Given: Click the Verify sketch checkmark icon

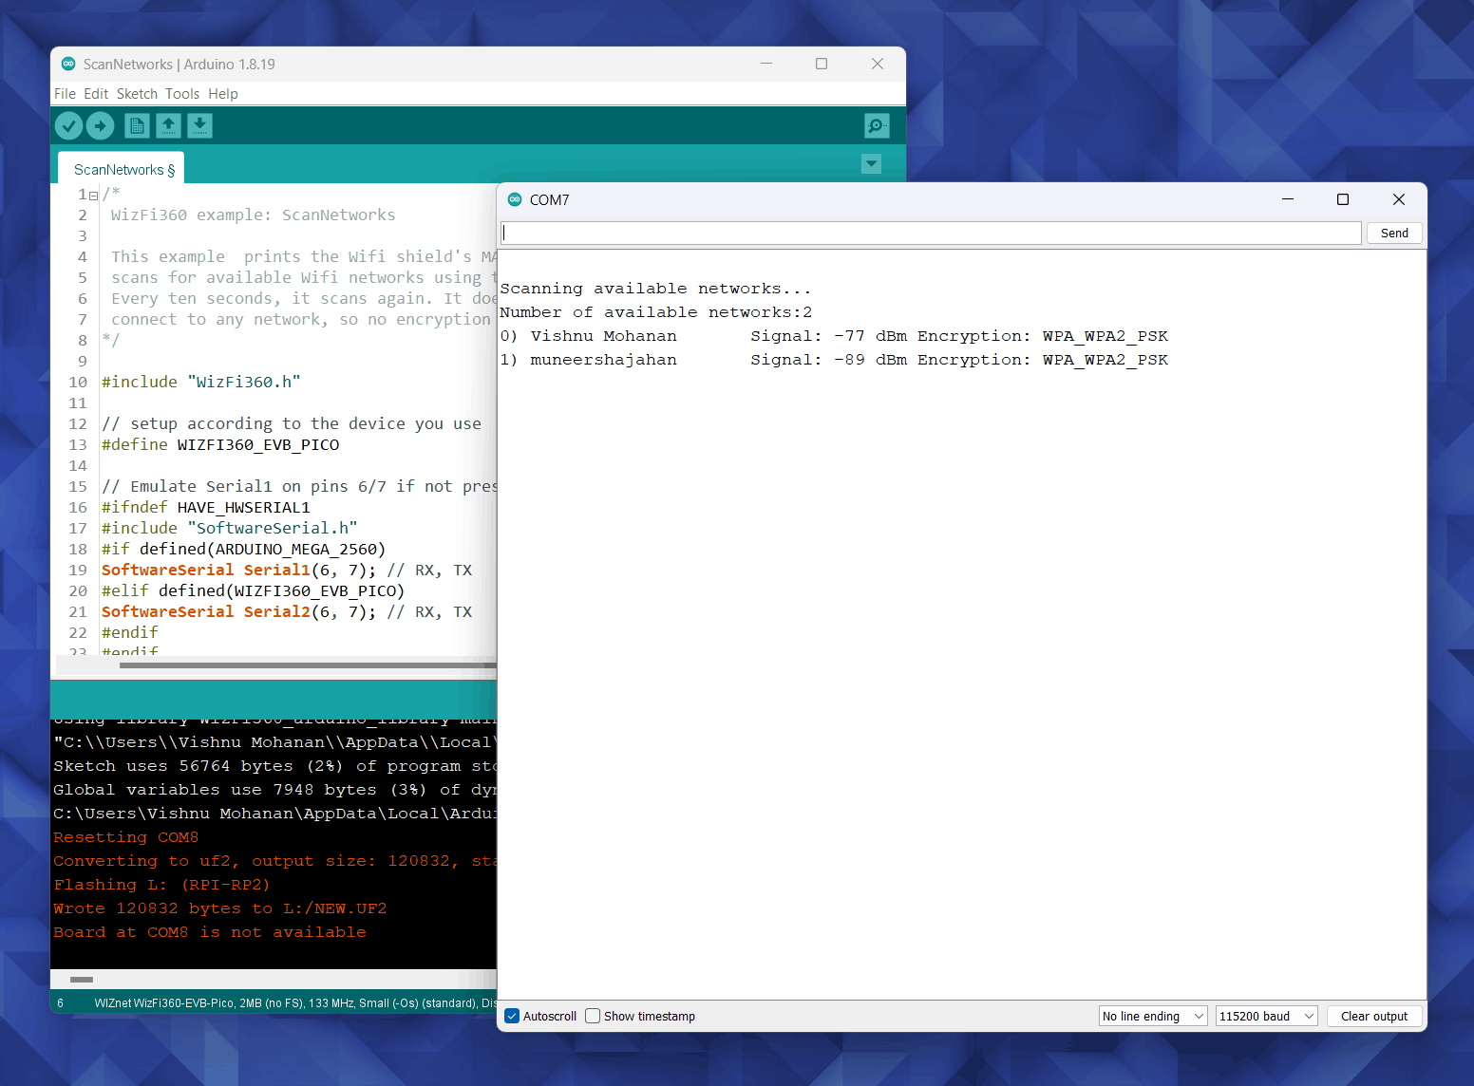Looking at the screenshot, I should (x=68, y=125).
